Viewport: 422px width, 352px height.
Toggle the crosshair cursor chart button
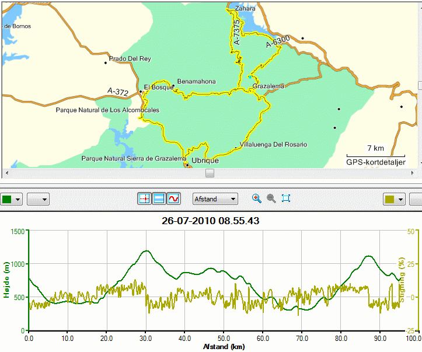pyautogui.click(x=145, y=199)
